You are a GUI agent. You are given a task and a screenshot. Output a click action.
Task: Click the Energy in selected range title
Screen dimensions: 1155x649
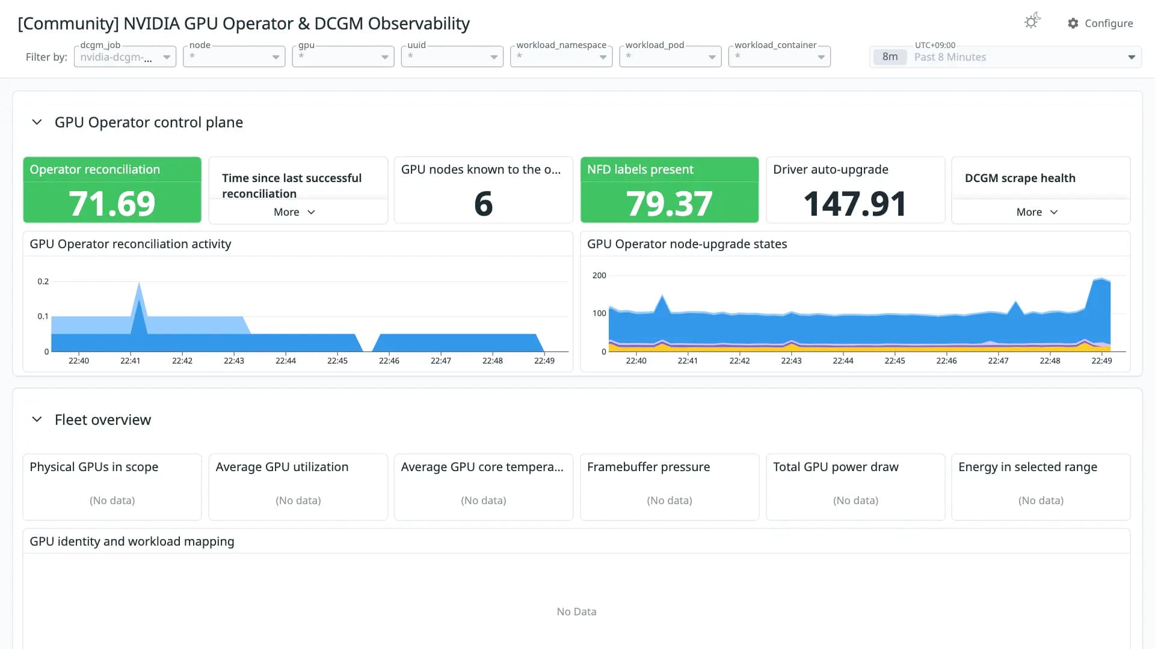(x=1027, y=467)
